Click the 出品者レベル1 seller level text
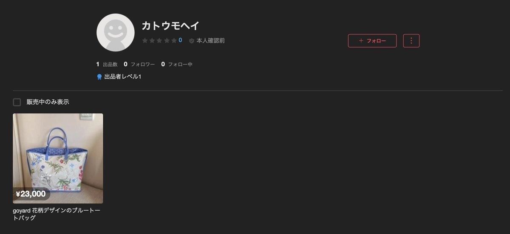Viewport: 510px width, 234px height. click(123, 77)
